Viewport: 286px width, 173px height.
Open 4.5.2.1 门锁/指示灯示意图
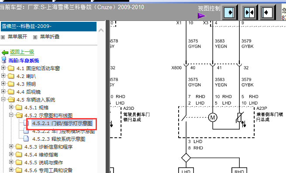coord(62,123)
